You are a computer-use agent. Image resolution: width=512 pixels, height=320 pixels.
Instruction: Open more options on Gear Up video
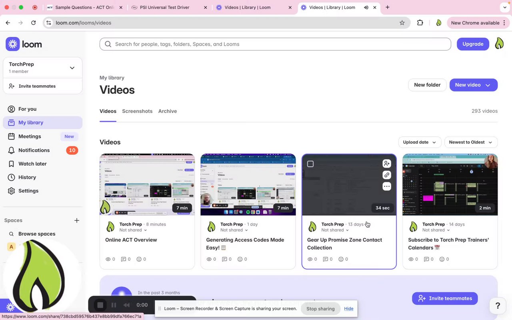[x=386, y=186]
